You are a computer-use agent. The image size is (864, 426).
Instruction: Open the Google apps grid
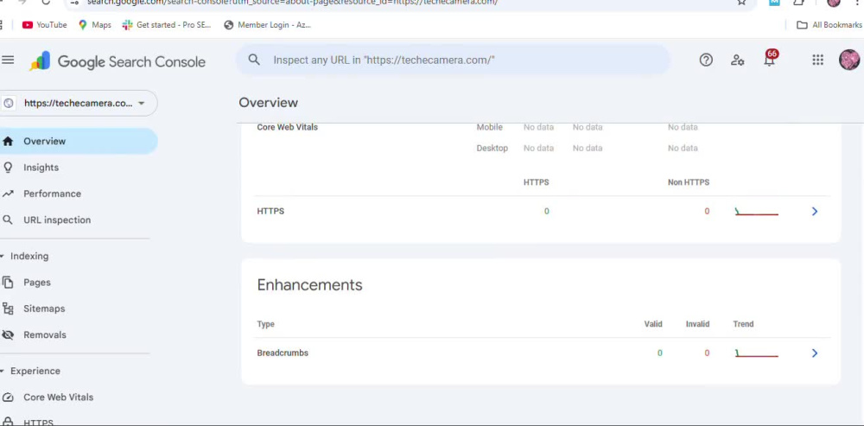pos(817,60)
